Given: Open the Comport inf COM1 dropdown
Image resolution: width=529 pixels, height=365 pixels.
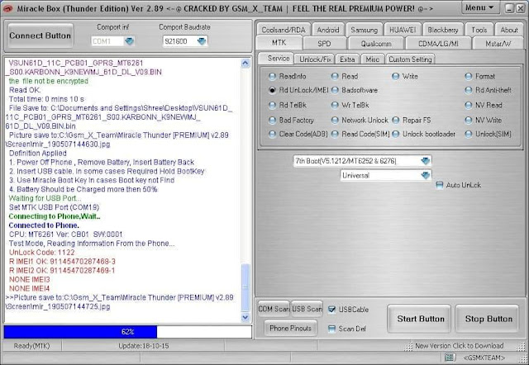Looking at the screenshot, I should pos(129,41).
